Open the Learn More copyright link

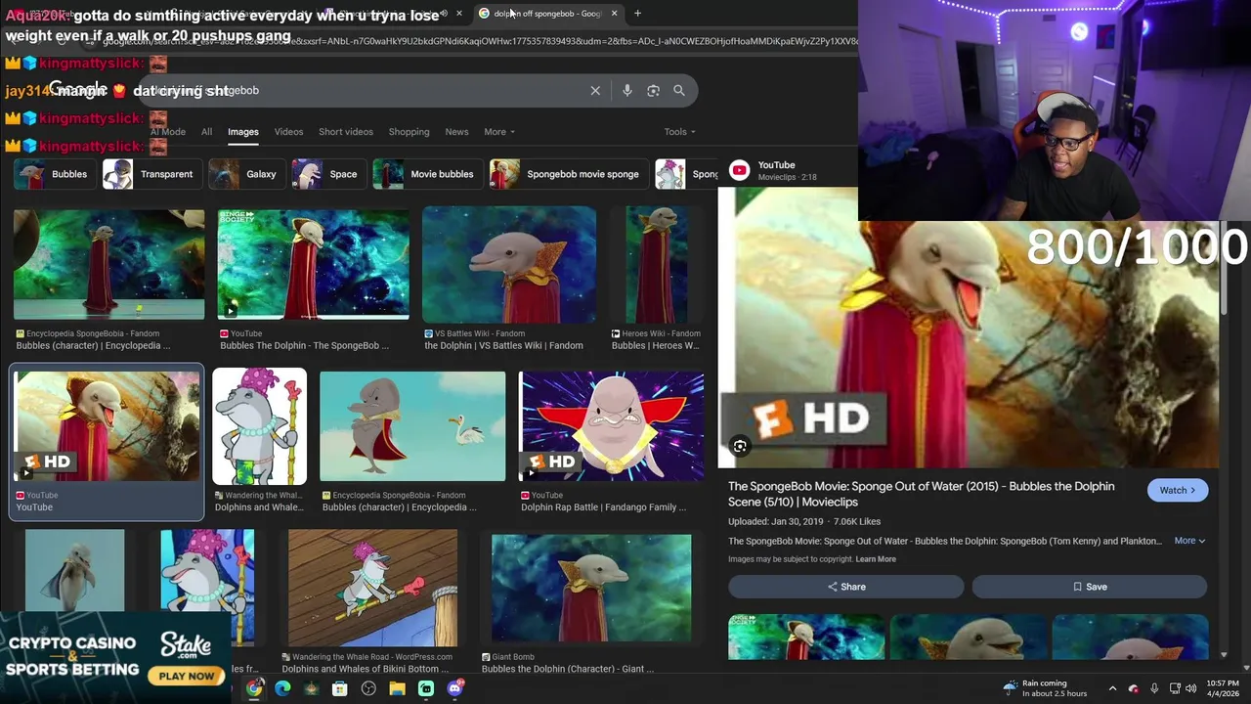coord(876,559)
